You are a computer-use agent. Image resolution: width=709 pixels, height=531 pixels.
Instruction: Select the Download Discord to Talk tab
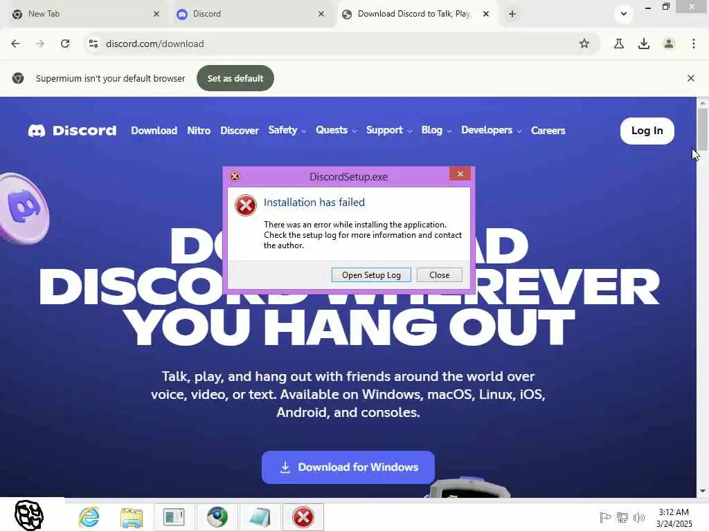tap(416, 14)
